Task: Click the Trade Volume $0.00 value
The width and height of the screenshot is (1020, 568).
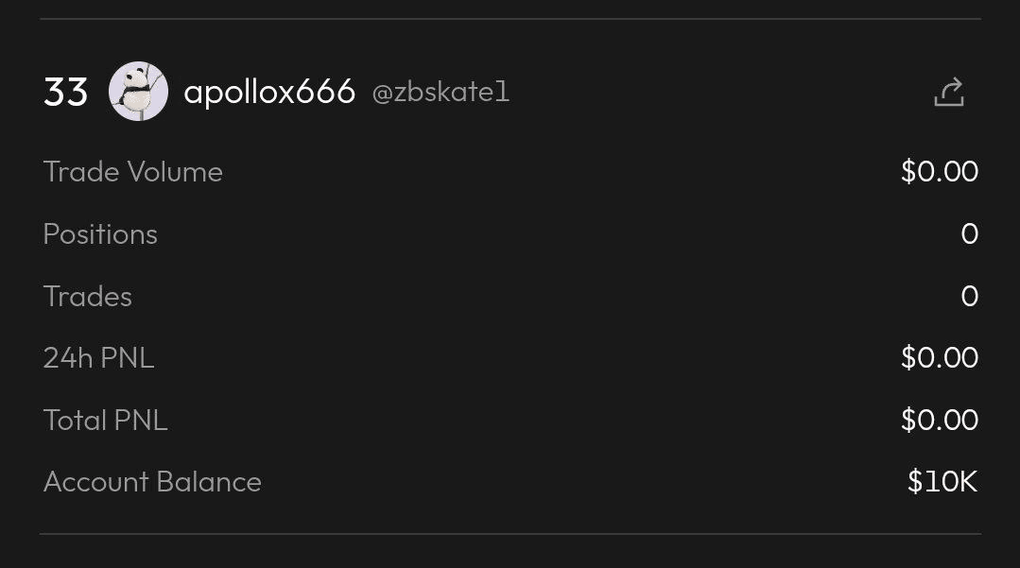Action: (939, 172)
